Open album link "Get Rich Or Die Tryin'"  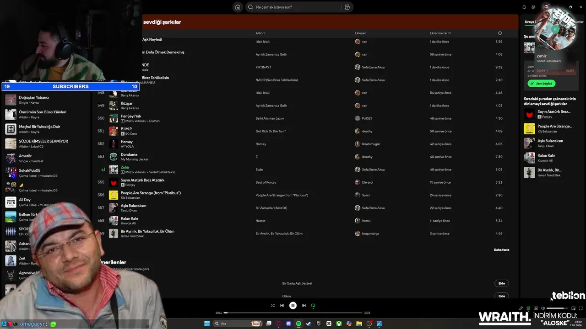point(271,131)
